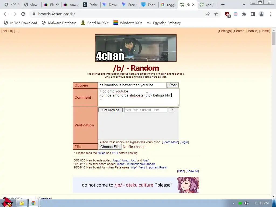The height and width of the screenshot is (207, 276).
Task: Click the page vertical scrollbar thumb
Action: tap(274, 39)
